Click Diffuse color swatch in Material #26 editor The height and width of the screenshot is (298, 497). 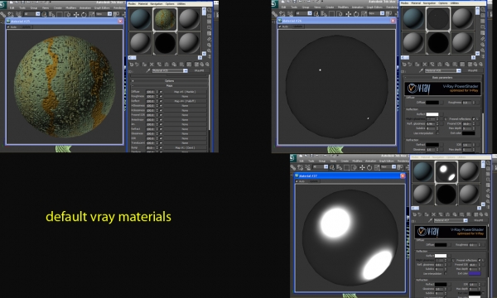click(x=432, y=103)
